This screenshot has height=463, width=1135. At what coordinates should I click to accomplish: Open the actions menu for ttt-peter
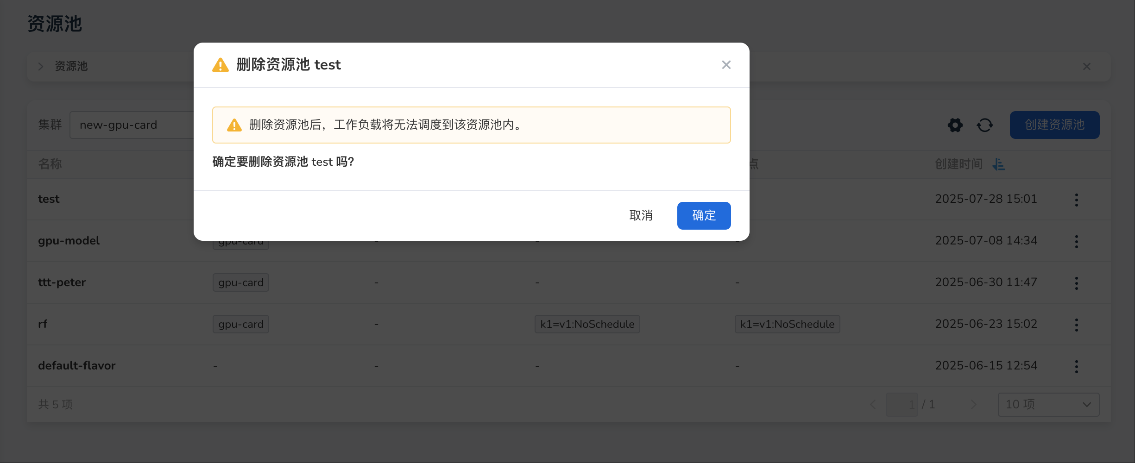tap(1076, 283)
